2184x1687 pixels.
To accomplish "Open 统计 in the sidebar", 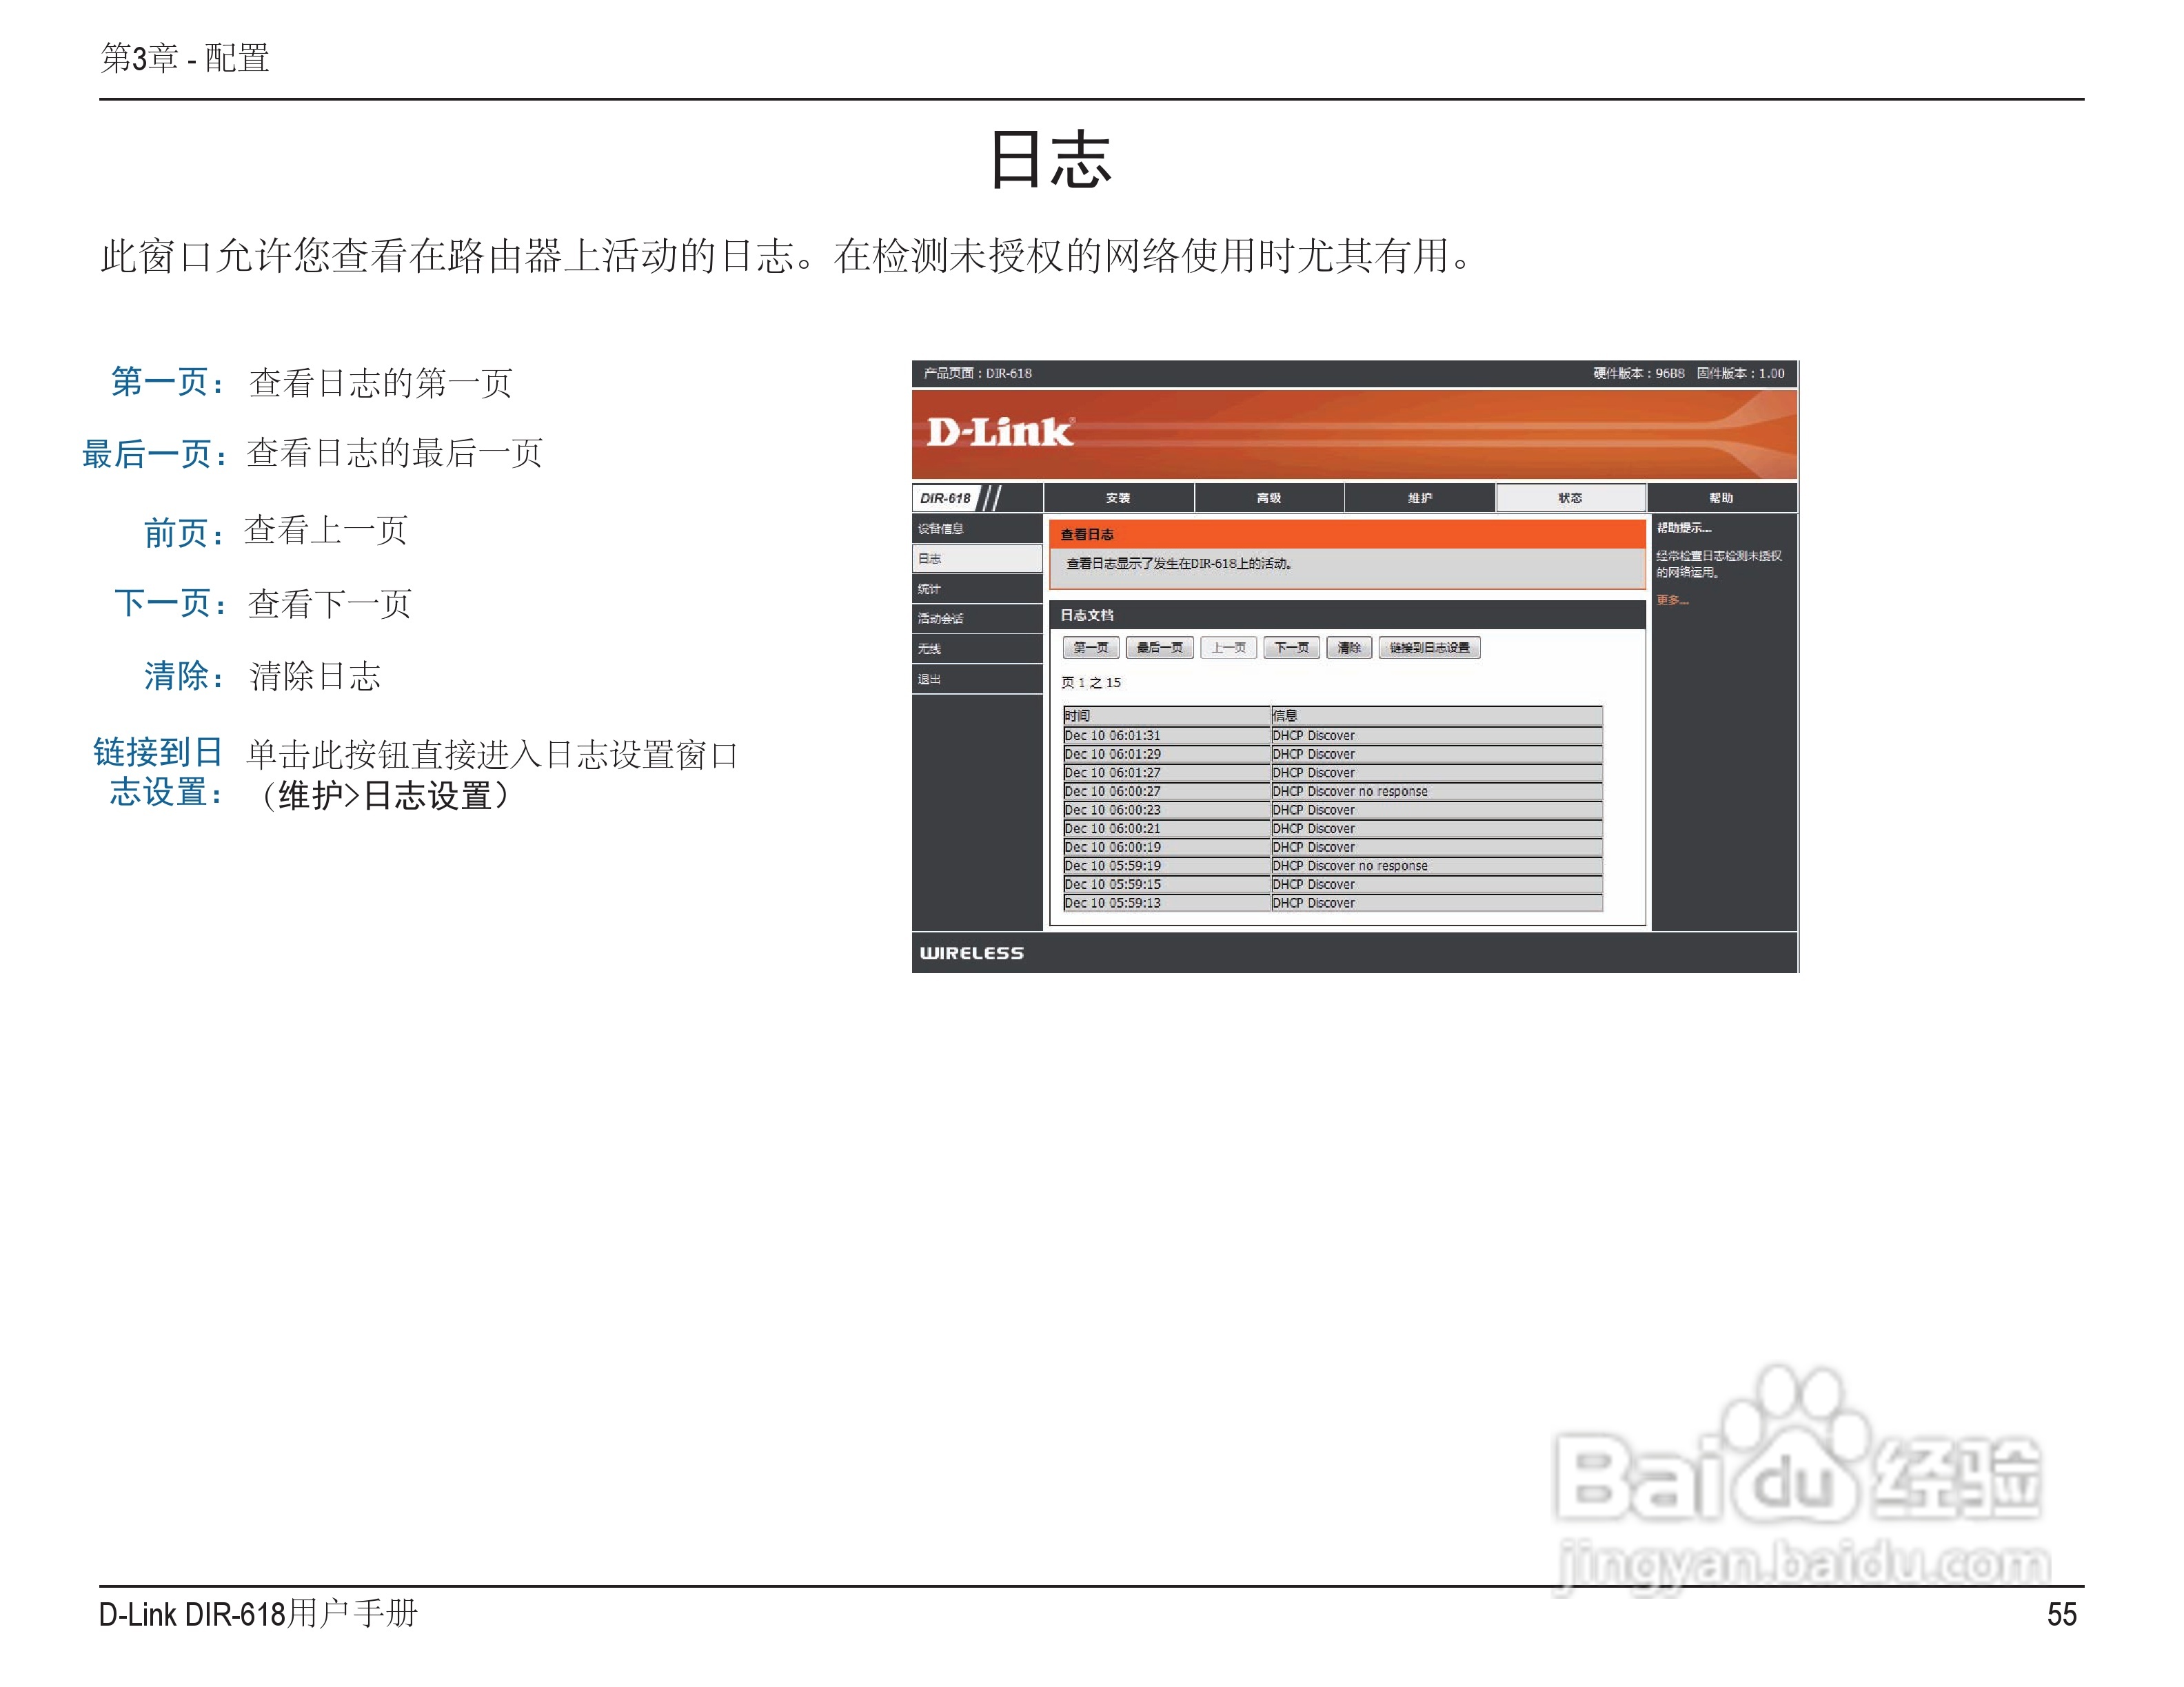I will coord(977,589).
